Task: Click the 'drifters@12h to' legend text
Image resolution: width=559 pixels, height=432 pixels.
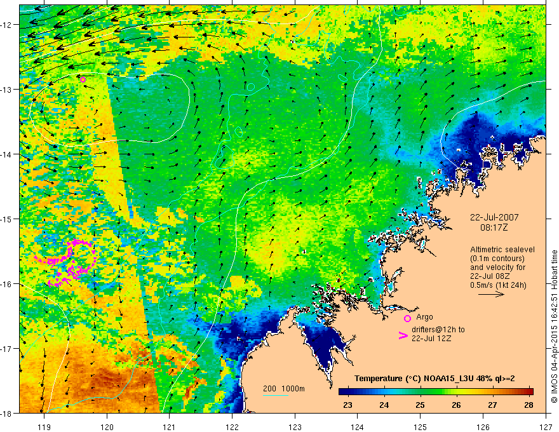Action: (x=438, y=329)
